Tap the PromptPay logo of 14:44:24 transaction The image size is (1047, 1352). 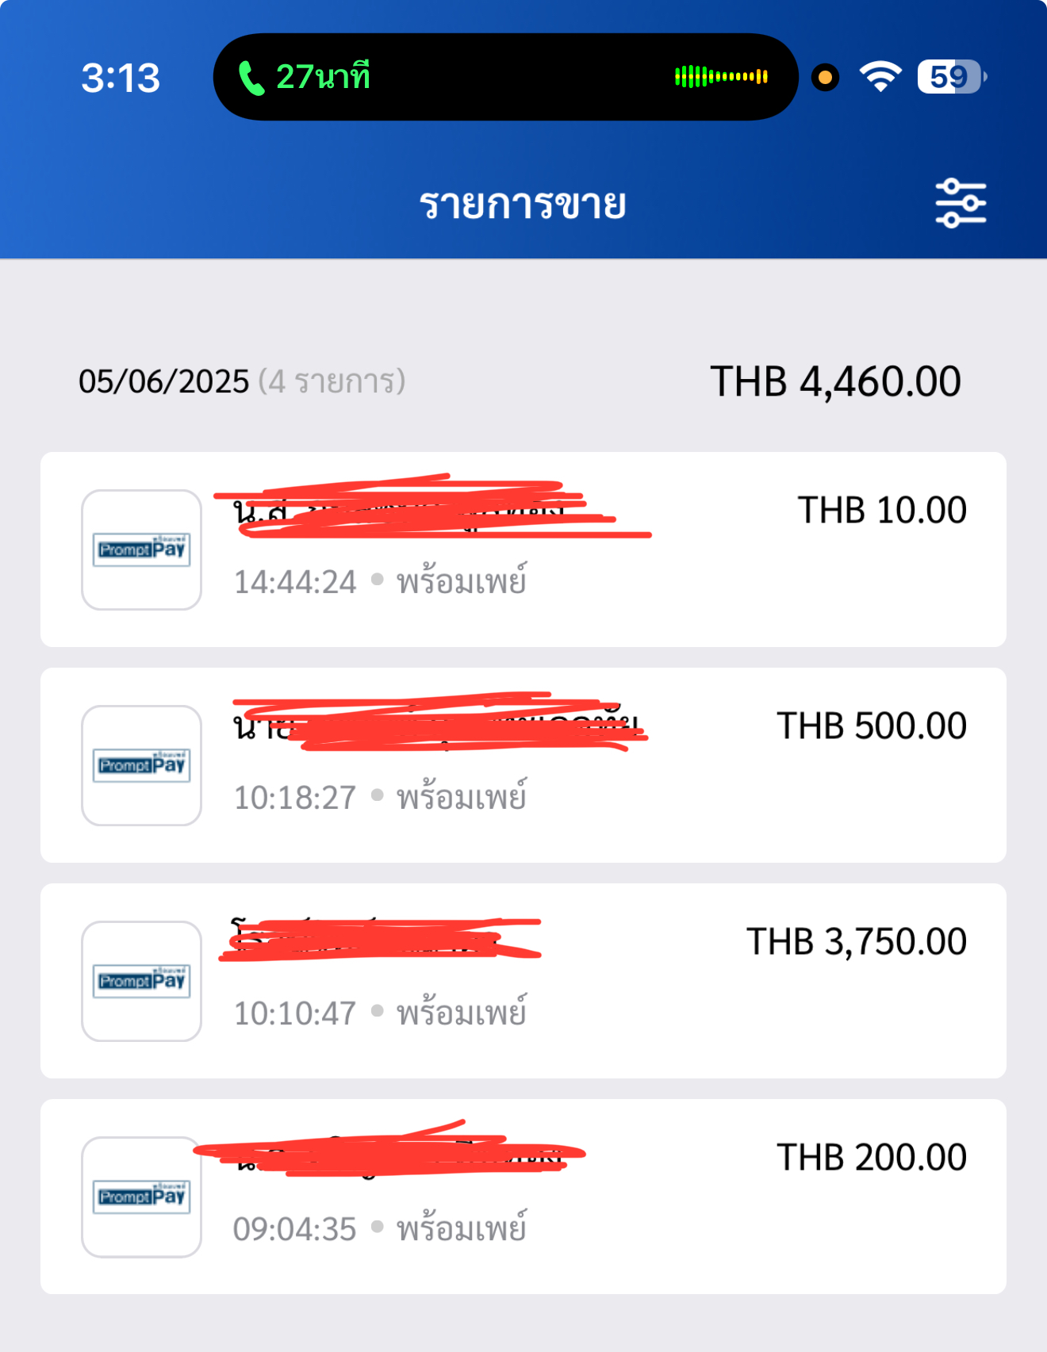click(x=141, y=550)
